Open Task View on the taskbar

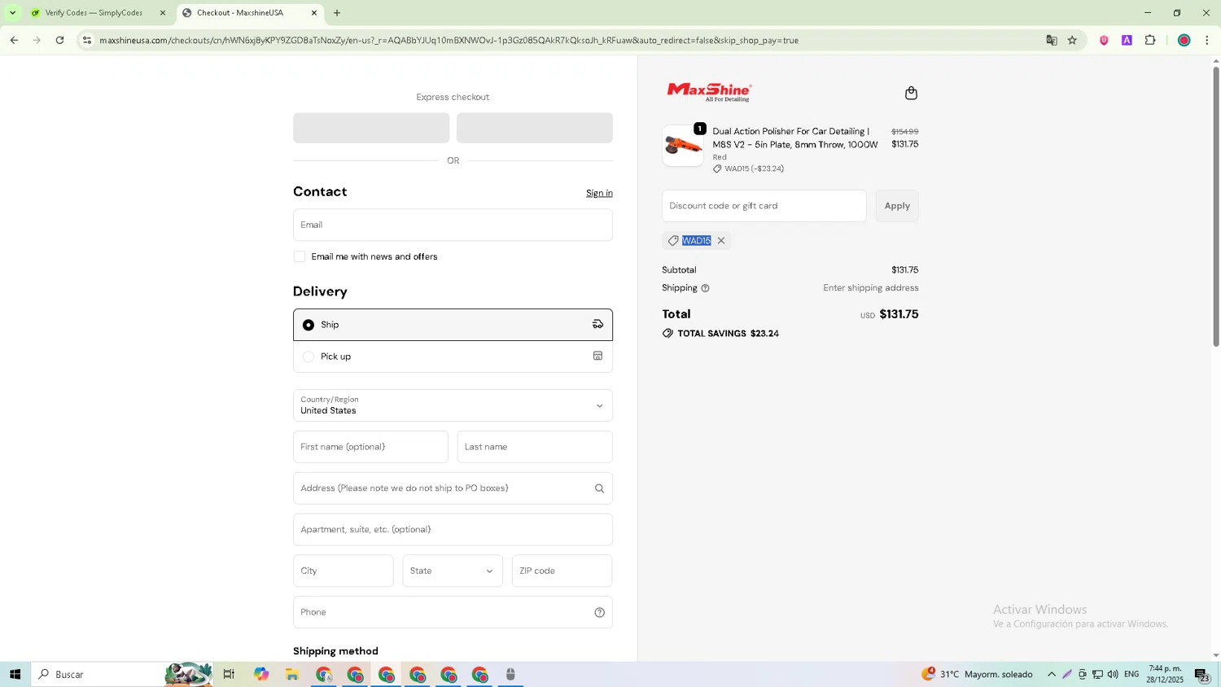tap(229, 675)
